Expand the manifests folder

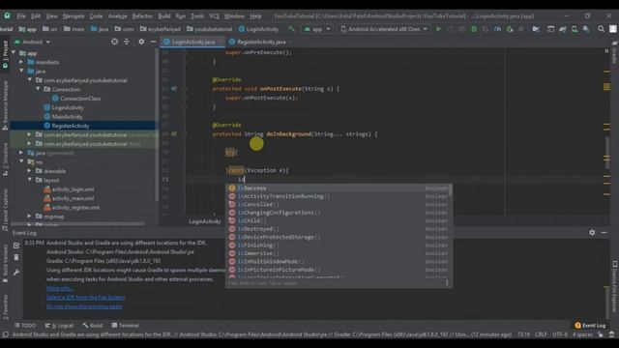click(21, 62)
